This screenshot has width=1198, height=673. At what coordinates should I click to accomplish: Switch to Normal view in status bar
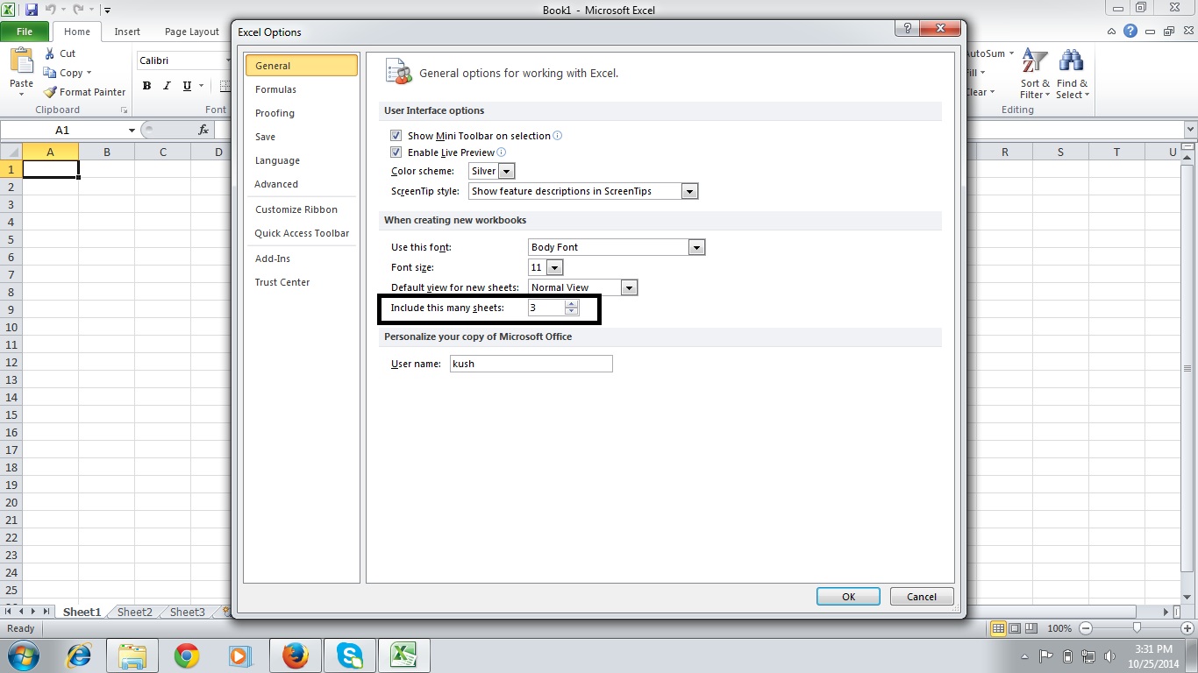click(x=998, y=628)
